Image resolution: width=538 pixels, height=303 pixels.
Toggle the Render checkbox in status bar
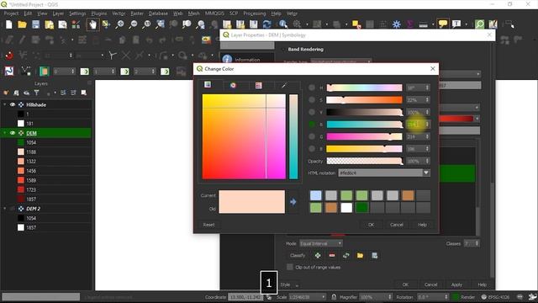point(456,297)
